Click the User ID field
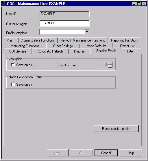 pos(64,14)
